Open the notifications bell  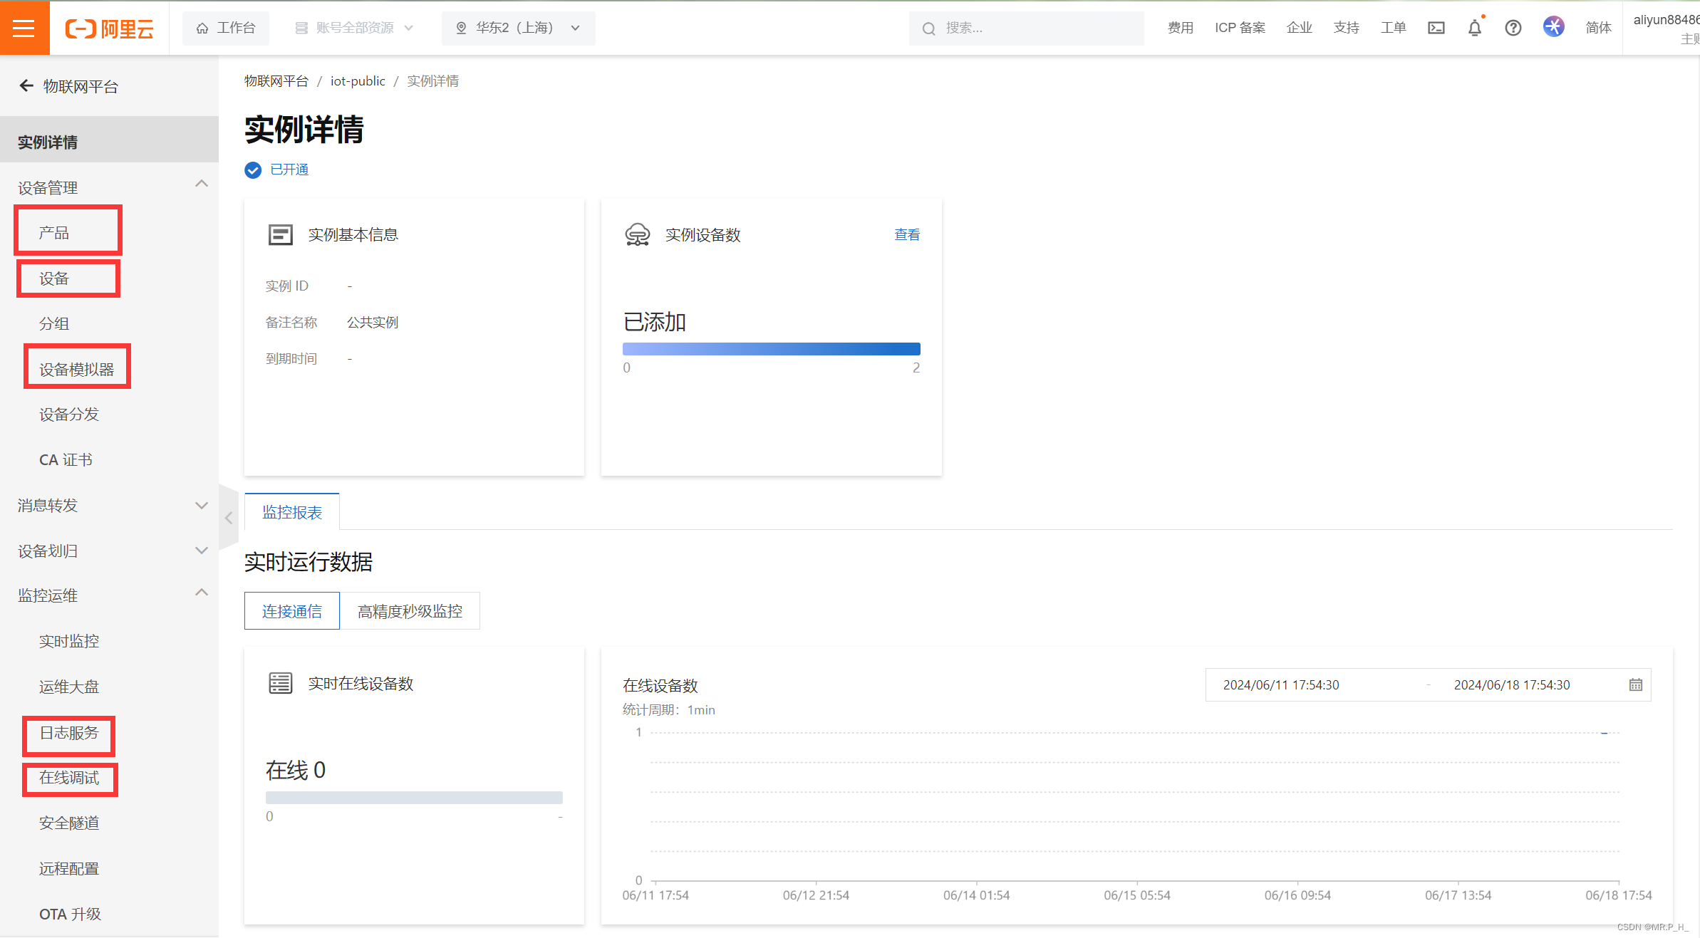pos(1474,28)
